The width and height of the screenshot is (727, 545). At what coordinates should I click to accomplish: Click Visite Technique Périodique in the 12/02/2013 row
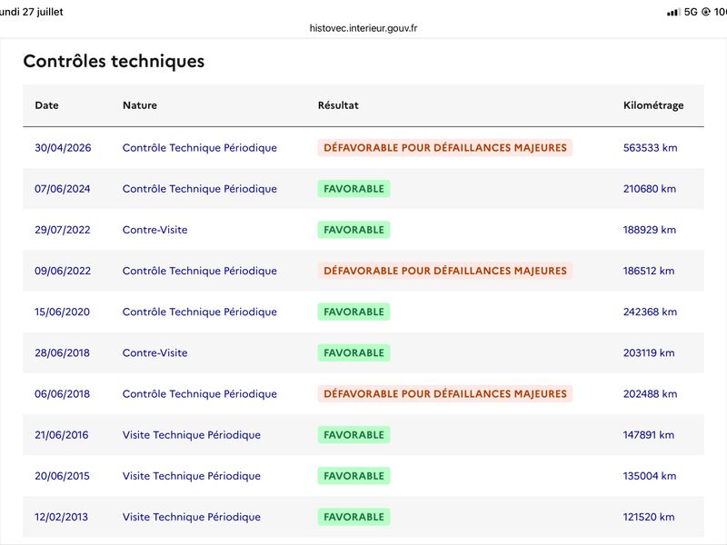(192, 517)
